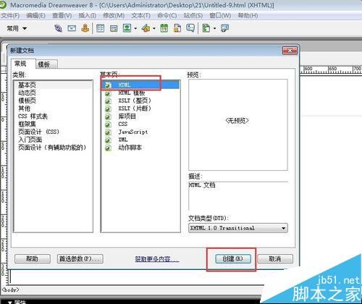Click the <body> tag selector
The image size is (362, 304).
(x=10, y=290)
